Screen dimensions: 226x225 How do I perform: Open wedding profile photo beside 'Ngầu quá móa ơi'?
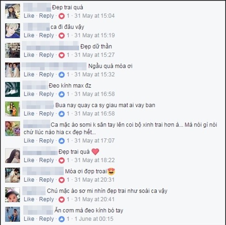pyautogui.click(x=13, y=70)
